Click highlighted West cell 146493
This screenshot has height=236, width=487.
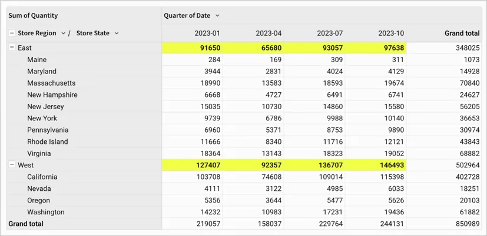coord(376,165)
